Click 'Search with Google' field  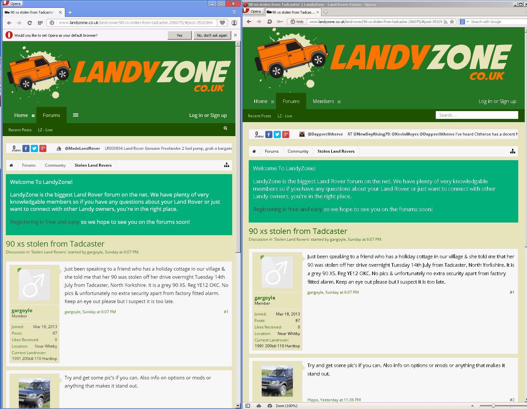(497, 22)
